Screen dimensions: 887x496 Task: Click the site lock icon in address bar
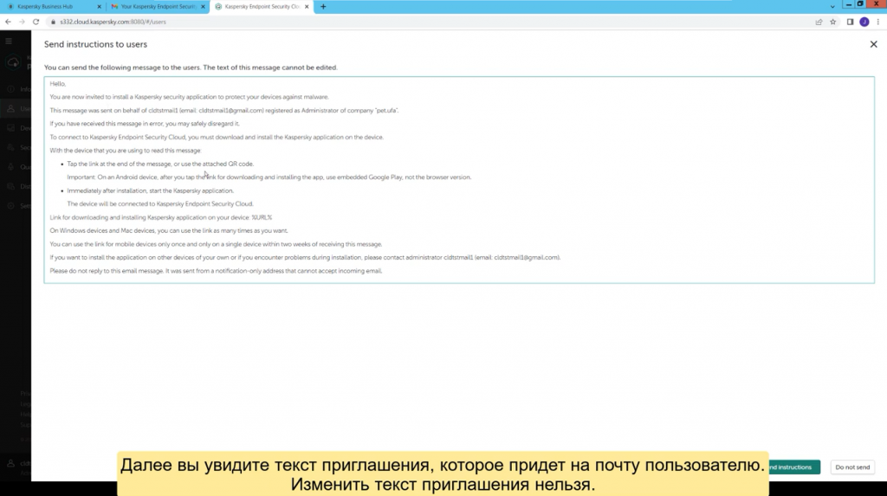(x=53, y=22)
